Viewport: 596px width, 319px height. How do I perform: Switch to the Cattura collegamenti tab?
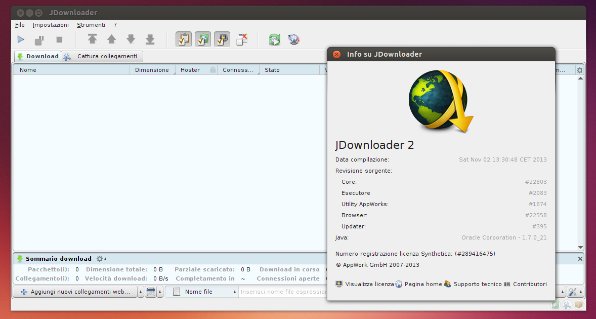tap(102, 56)
